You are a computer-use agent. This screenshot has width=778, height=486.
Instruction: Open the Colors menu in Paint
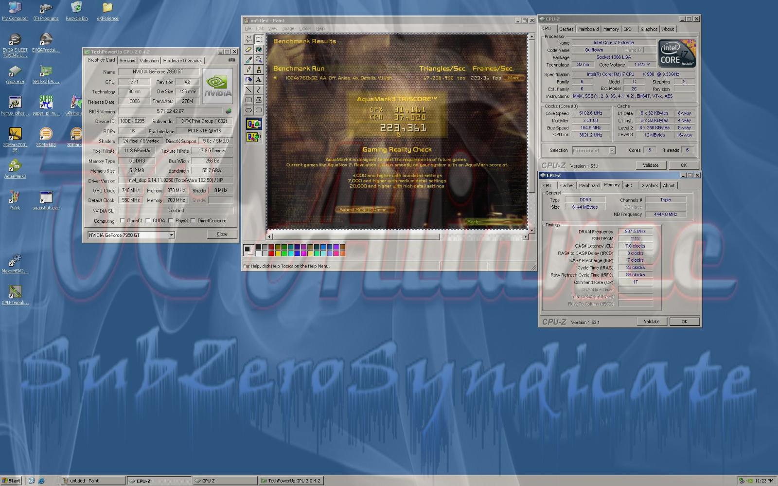click(305, 29)
